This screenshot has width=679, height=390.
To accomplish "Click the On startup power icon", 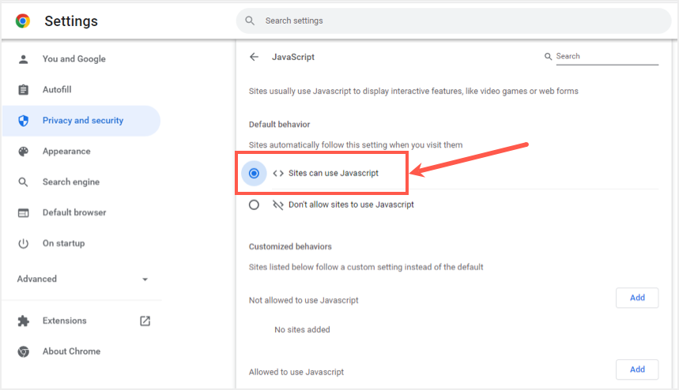I will click(x=24, y=243).
